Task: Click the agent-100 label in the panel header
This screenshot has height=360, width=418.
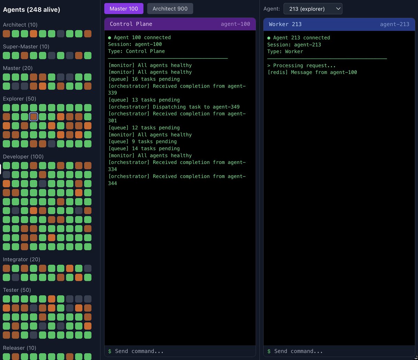Action: (235, 24)
